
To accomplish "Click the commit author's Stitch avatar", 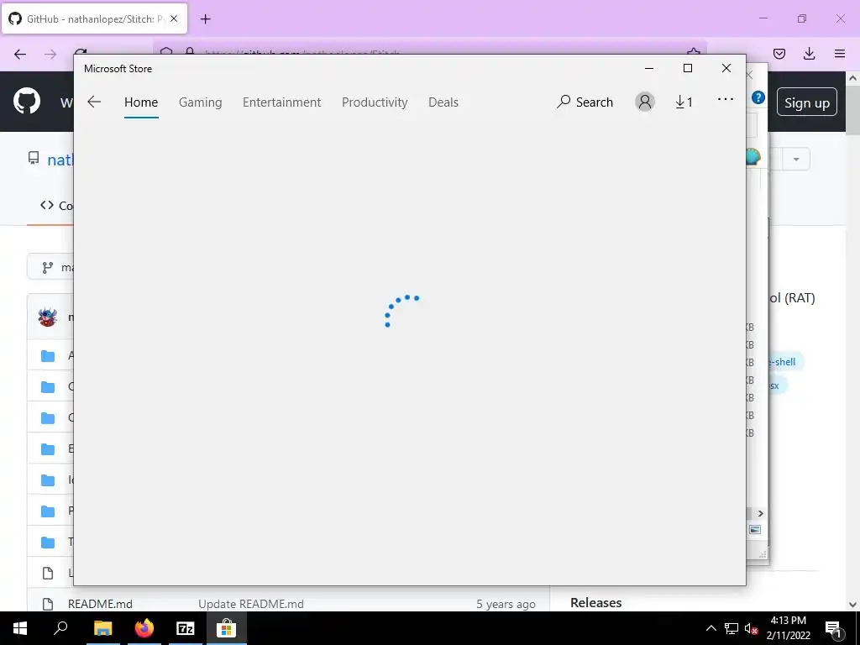I will coord(48,317).
